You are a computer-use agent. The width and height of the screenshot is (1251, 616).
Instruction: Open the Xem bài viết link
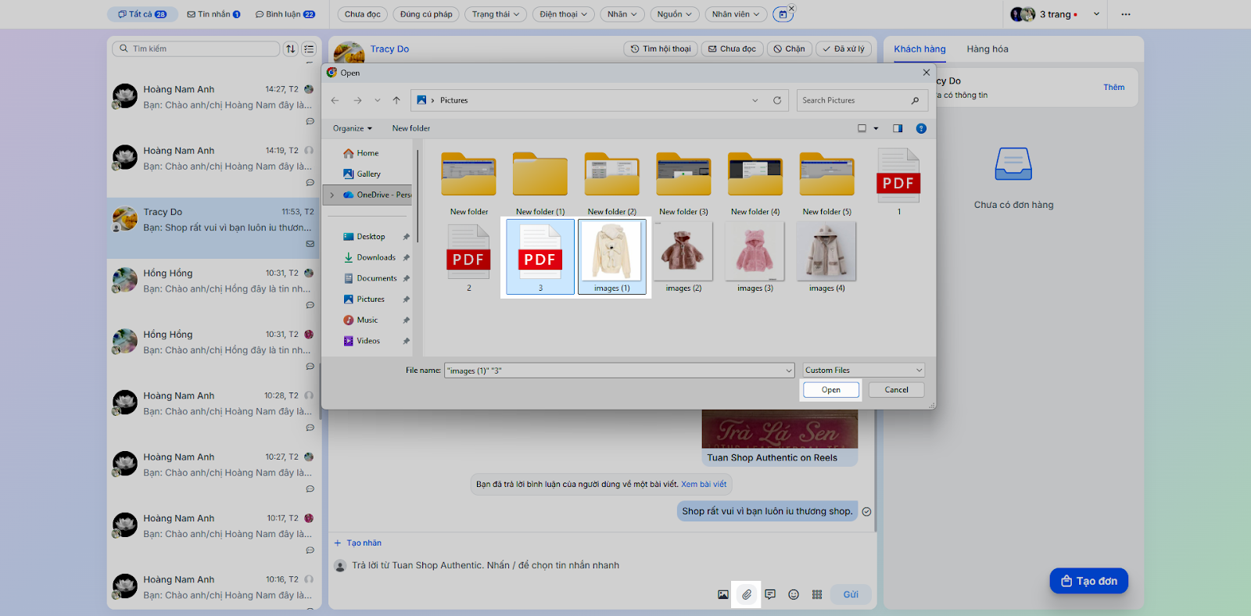click(x=704, y=484)
